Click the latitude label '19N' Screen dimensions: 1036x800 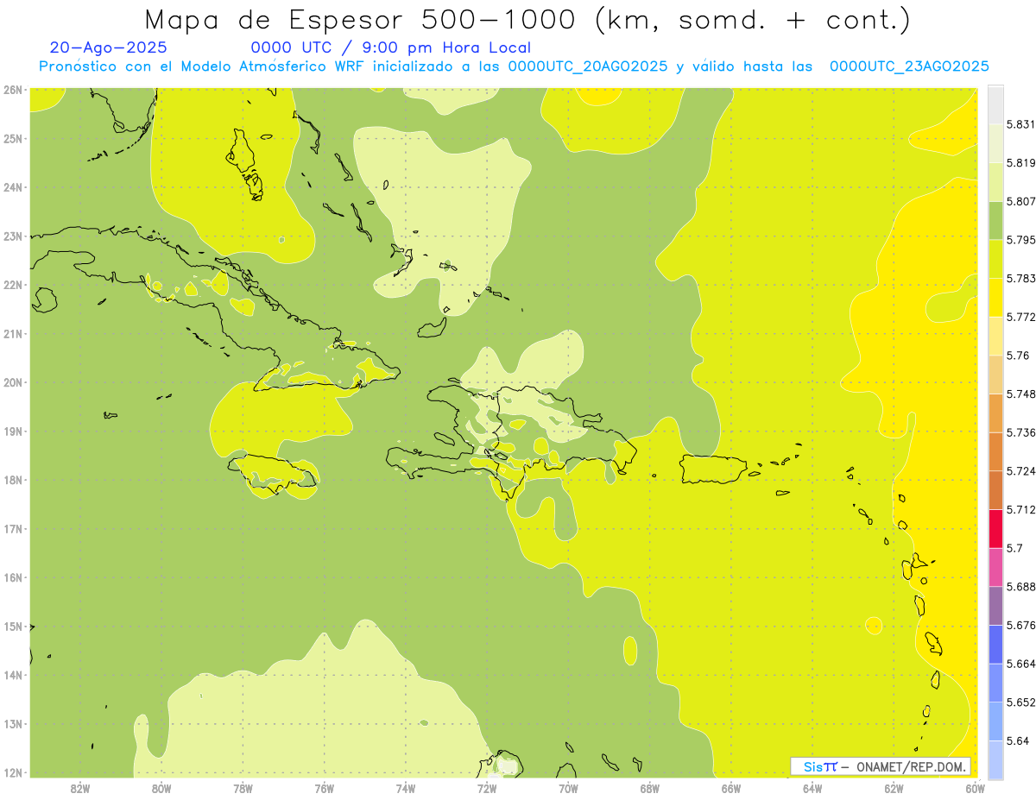(x=13, y=431)
